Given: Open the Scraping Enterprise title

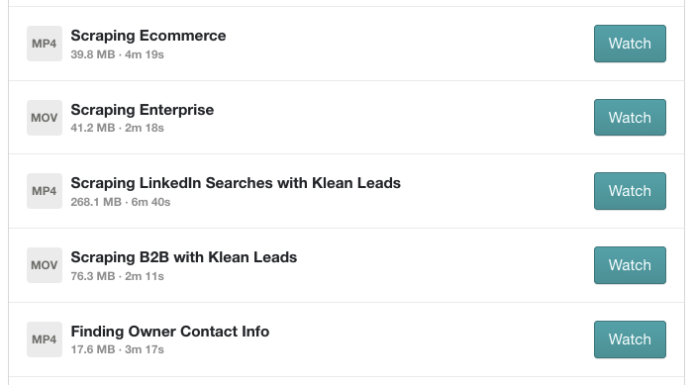Looking at the screenshot, I should 143,110.
